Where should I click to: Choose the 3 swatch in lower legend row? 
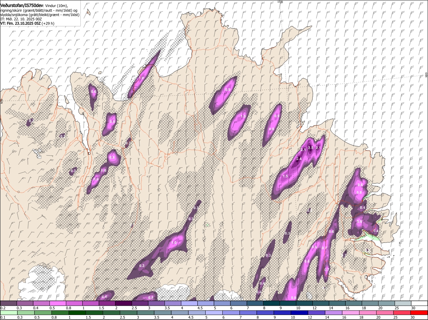click(145, 313)
